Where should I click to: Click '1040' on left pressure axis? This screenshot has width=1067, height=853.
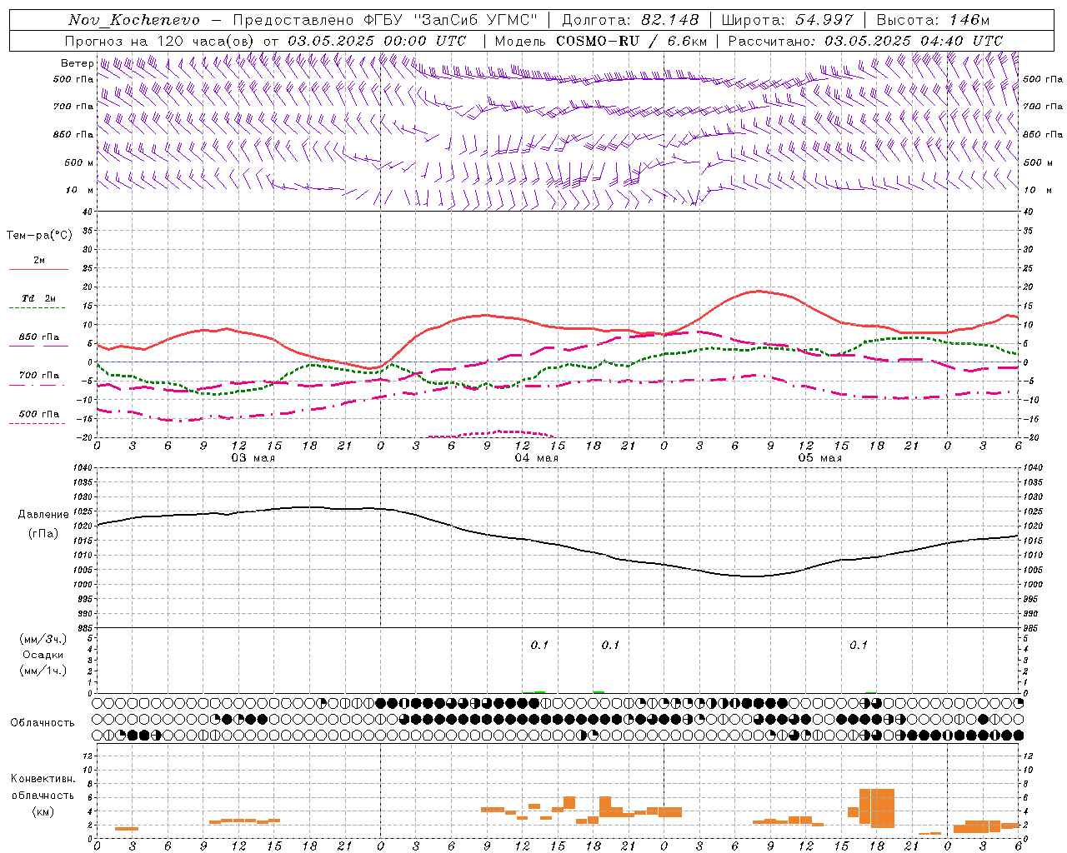[82, 467]
